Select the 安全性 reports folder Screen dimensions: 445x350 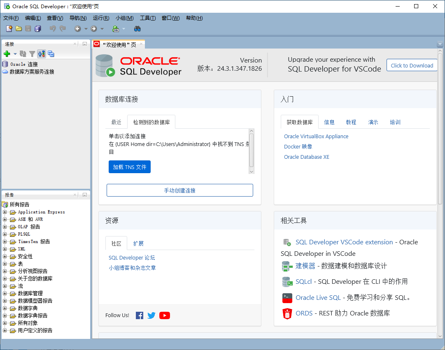[25, 256]
